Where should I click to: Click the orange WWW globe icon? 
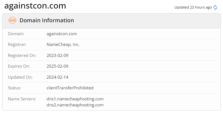12,20
